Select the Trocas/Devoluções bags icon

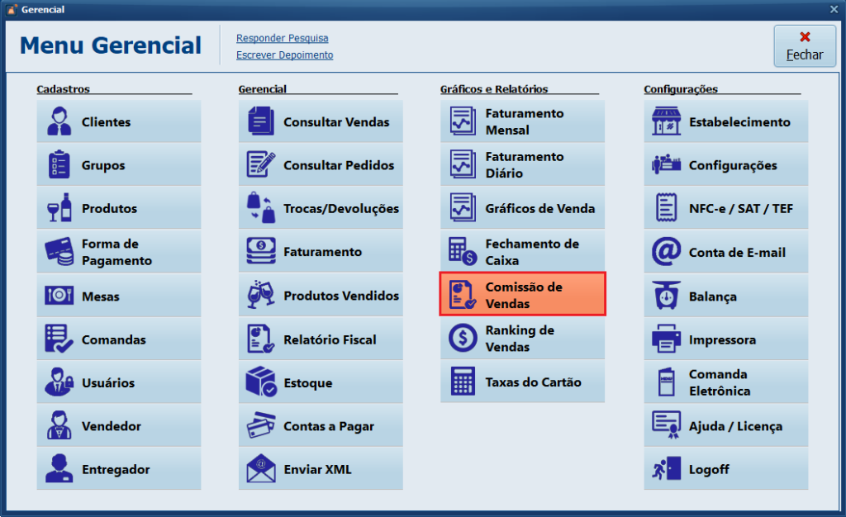coord(261,208)
